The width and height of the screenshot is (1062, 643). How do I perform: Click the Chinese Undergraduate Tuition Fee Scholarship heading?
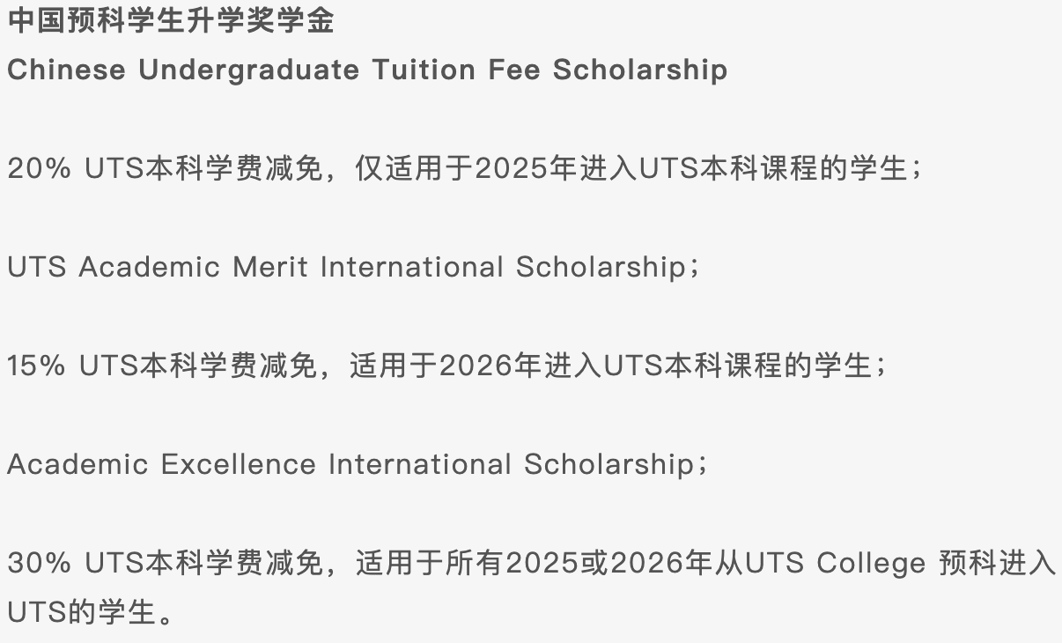click(367, 70)
